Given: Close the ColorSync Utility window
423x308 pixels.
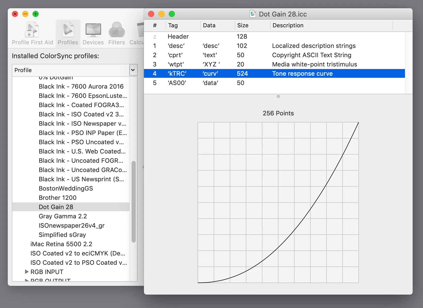Looking at the screenshot, I should 15,14.
